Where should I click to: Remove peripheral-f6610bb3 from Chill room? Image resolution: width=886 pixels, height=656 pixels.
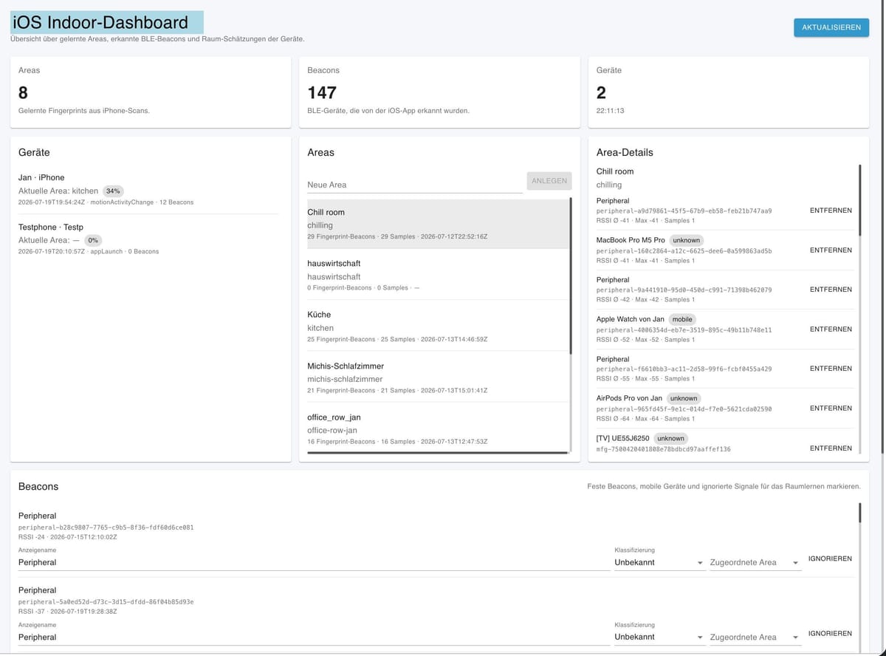point(831,369)
